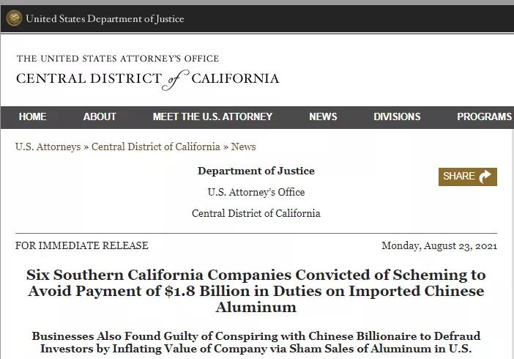
Task: Go to the HOME menu item
Action: pyautogui.click(x=32, y=116)
